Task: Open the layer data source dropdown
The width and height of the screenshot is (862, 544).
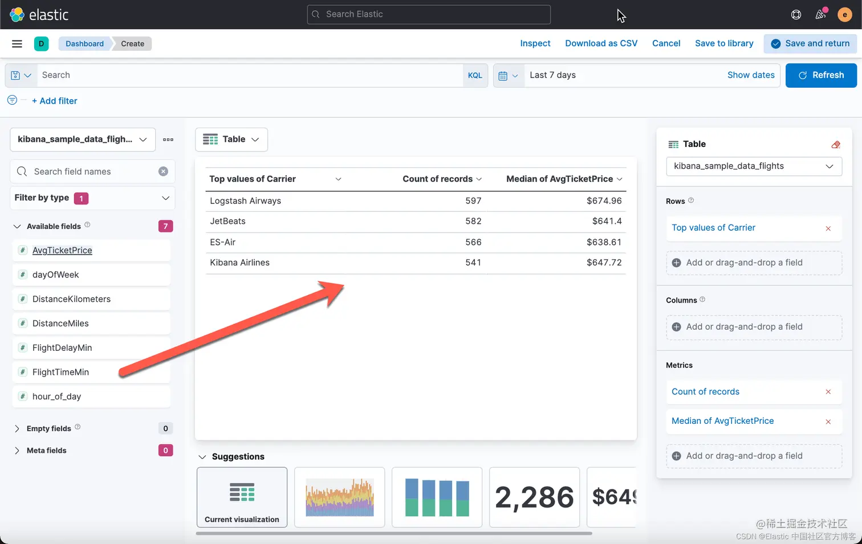Action: 754,166
